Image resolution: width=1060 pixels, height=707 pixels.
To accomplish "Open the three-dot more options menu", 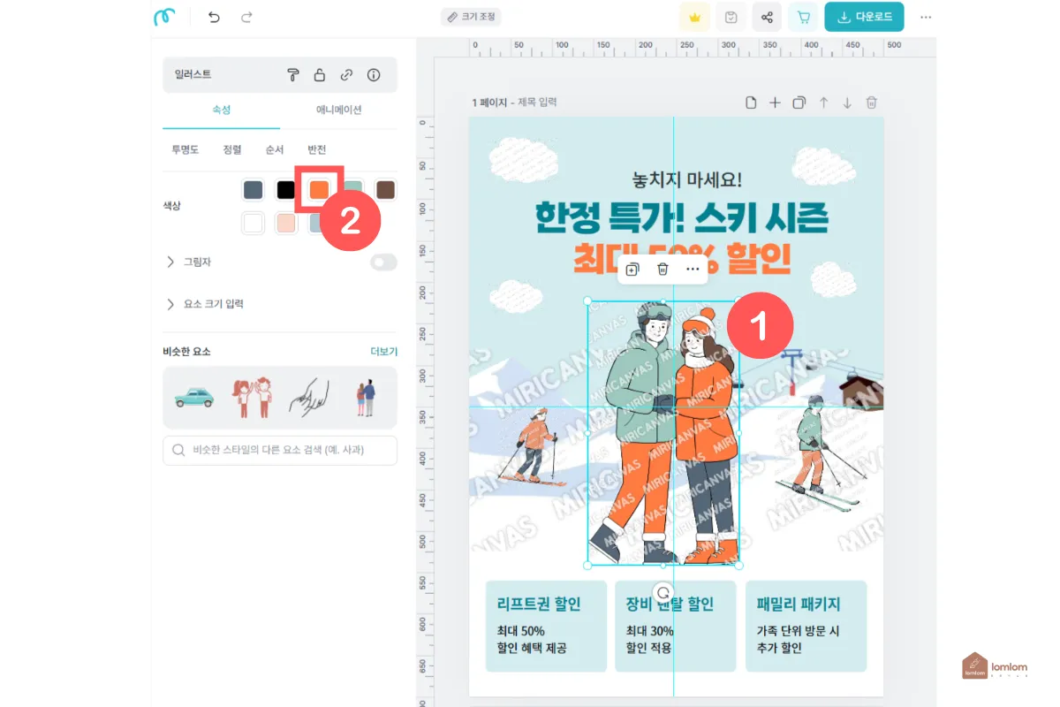I will [926, 16].
